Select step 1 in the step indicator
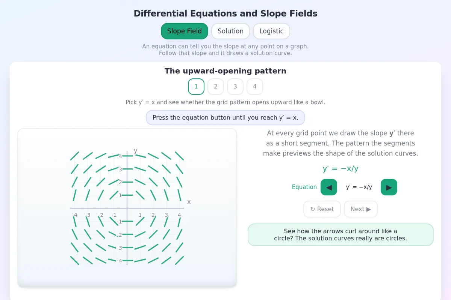 pos(196,87)
